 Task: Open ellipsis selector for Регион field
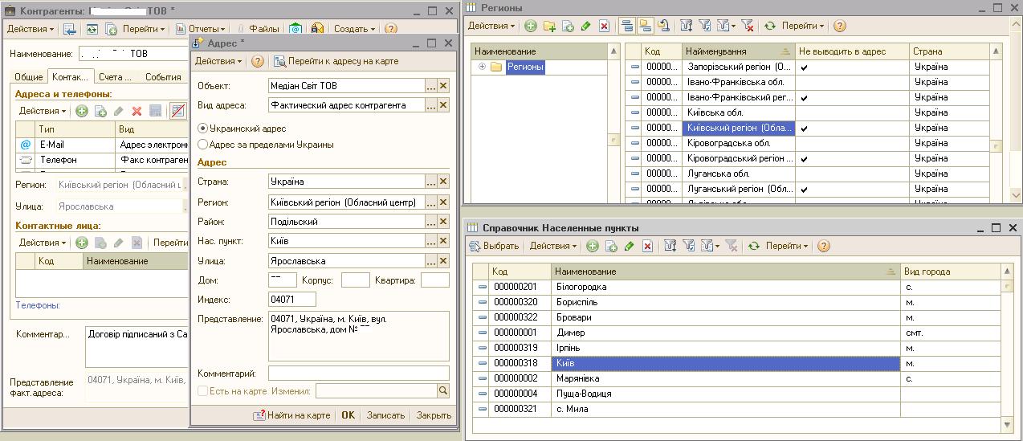click(431, 202)
